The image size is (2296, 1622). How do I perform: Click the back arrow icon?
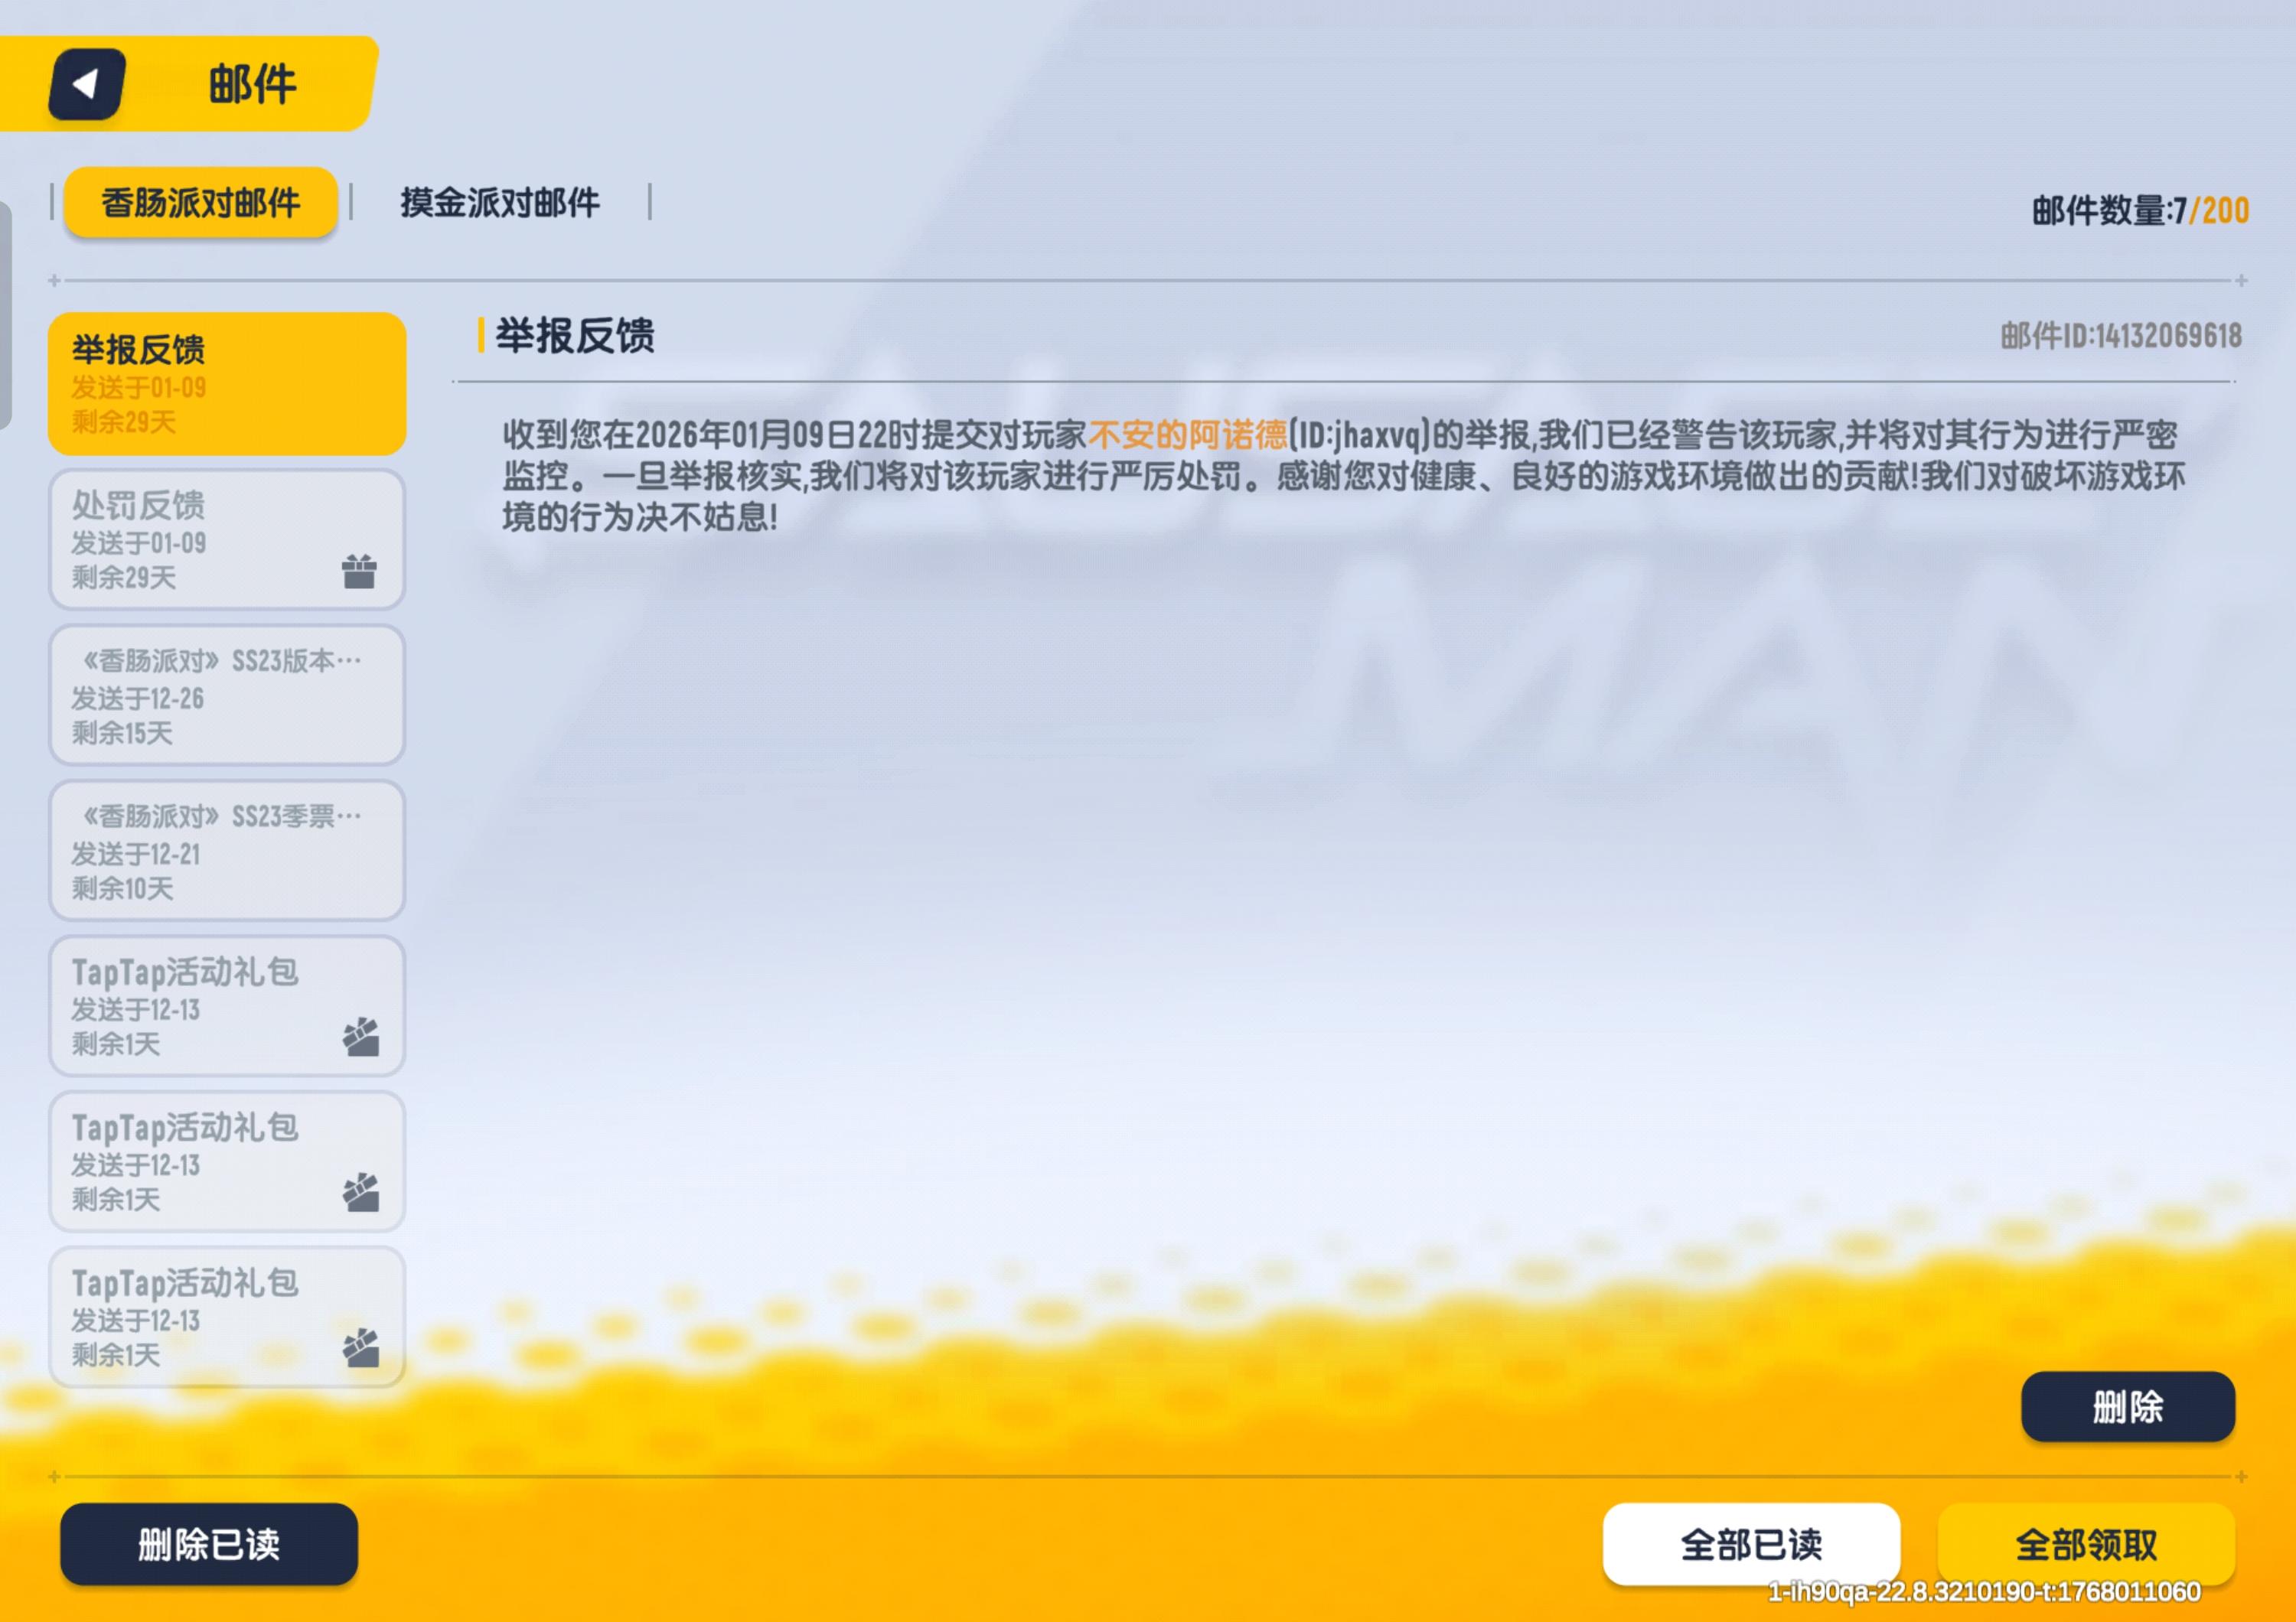click(x=87, y=84)
